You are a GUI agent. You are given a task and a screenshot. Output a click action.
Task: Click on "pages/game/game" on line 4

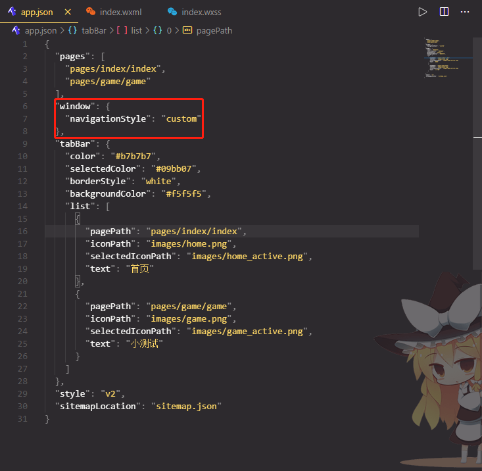pyautogui.click(x=108, y=82)
